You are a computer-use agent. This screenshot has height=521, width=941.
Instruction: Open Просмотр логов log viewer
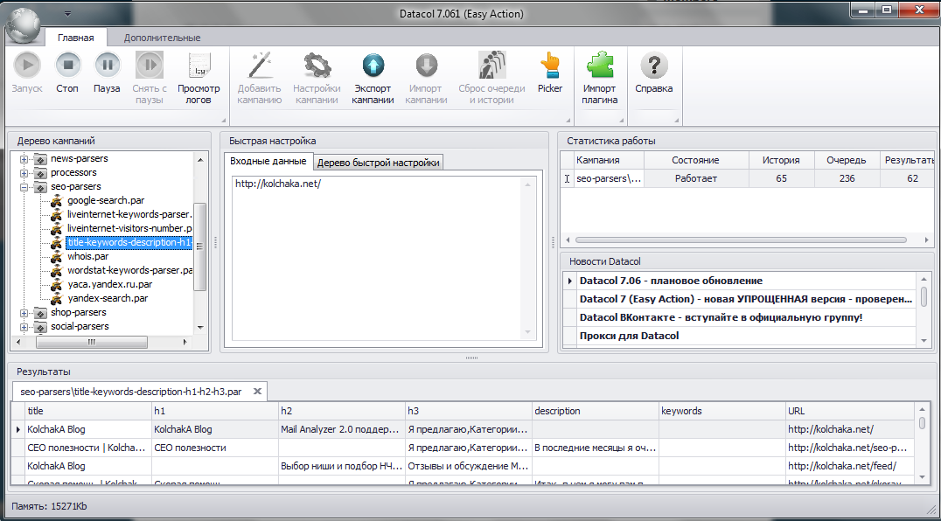click(x=199, y=66)
